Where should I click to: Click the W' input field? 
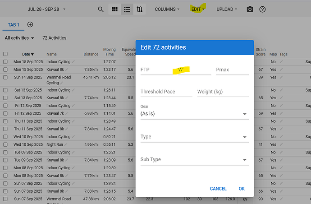pos(195,70)
